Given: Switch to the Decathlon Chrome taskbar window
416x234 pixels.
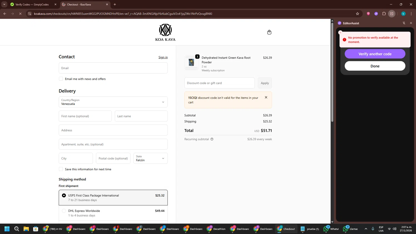Looking at the screenshot, I should click(x=216, y=229).
